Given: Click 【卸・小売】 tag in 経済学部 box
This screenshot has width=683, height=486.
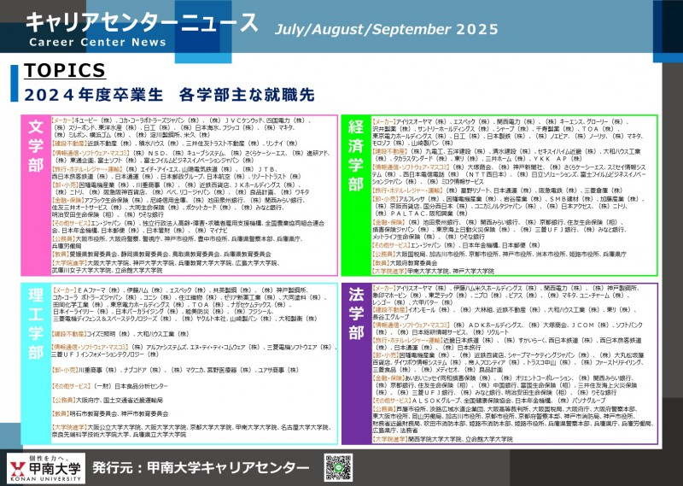Looking at the screenshot, I should click(x=386, y=199).
